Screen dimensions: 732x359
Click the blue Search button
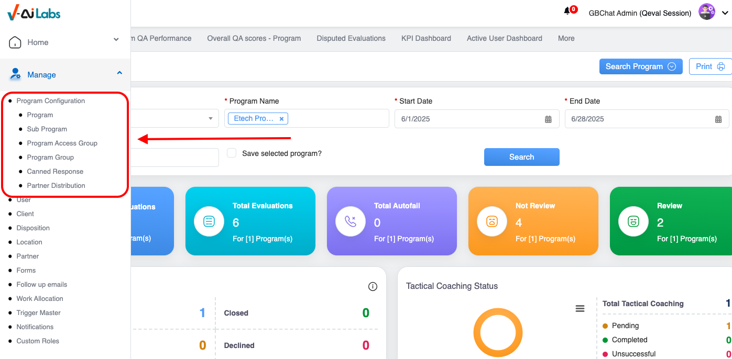point(522,157)
